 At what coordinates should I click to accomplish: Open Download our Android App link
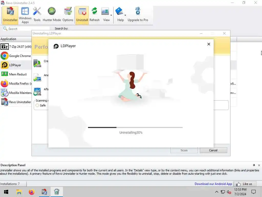213,184
